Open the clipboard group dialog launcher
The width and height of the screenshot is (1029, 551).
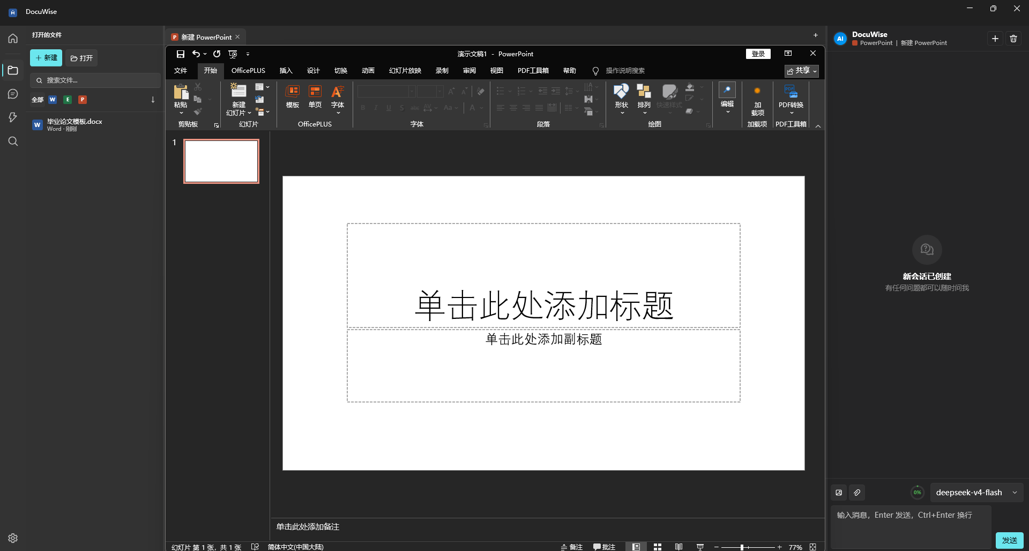pyautogui.click(x=217, y=125)
